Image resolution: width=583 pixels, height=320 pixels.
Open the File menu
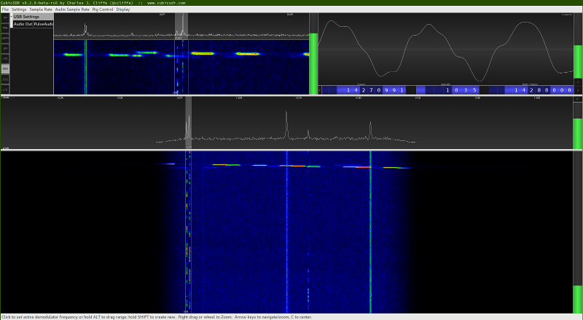(x=5, y=9)
